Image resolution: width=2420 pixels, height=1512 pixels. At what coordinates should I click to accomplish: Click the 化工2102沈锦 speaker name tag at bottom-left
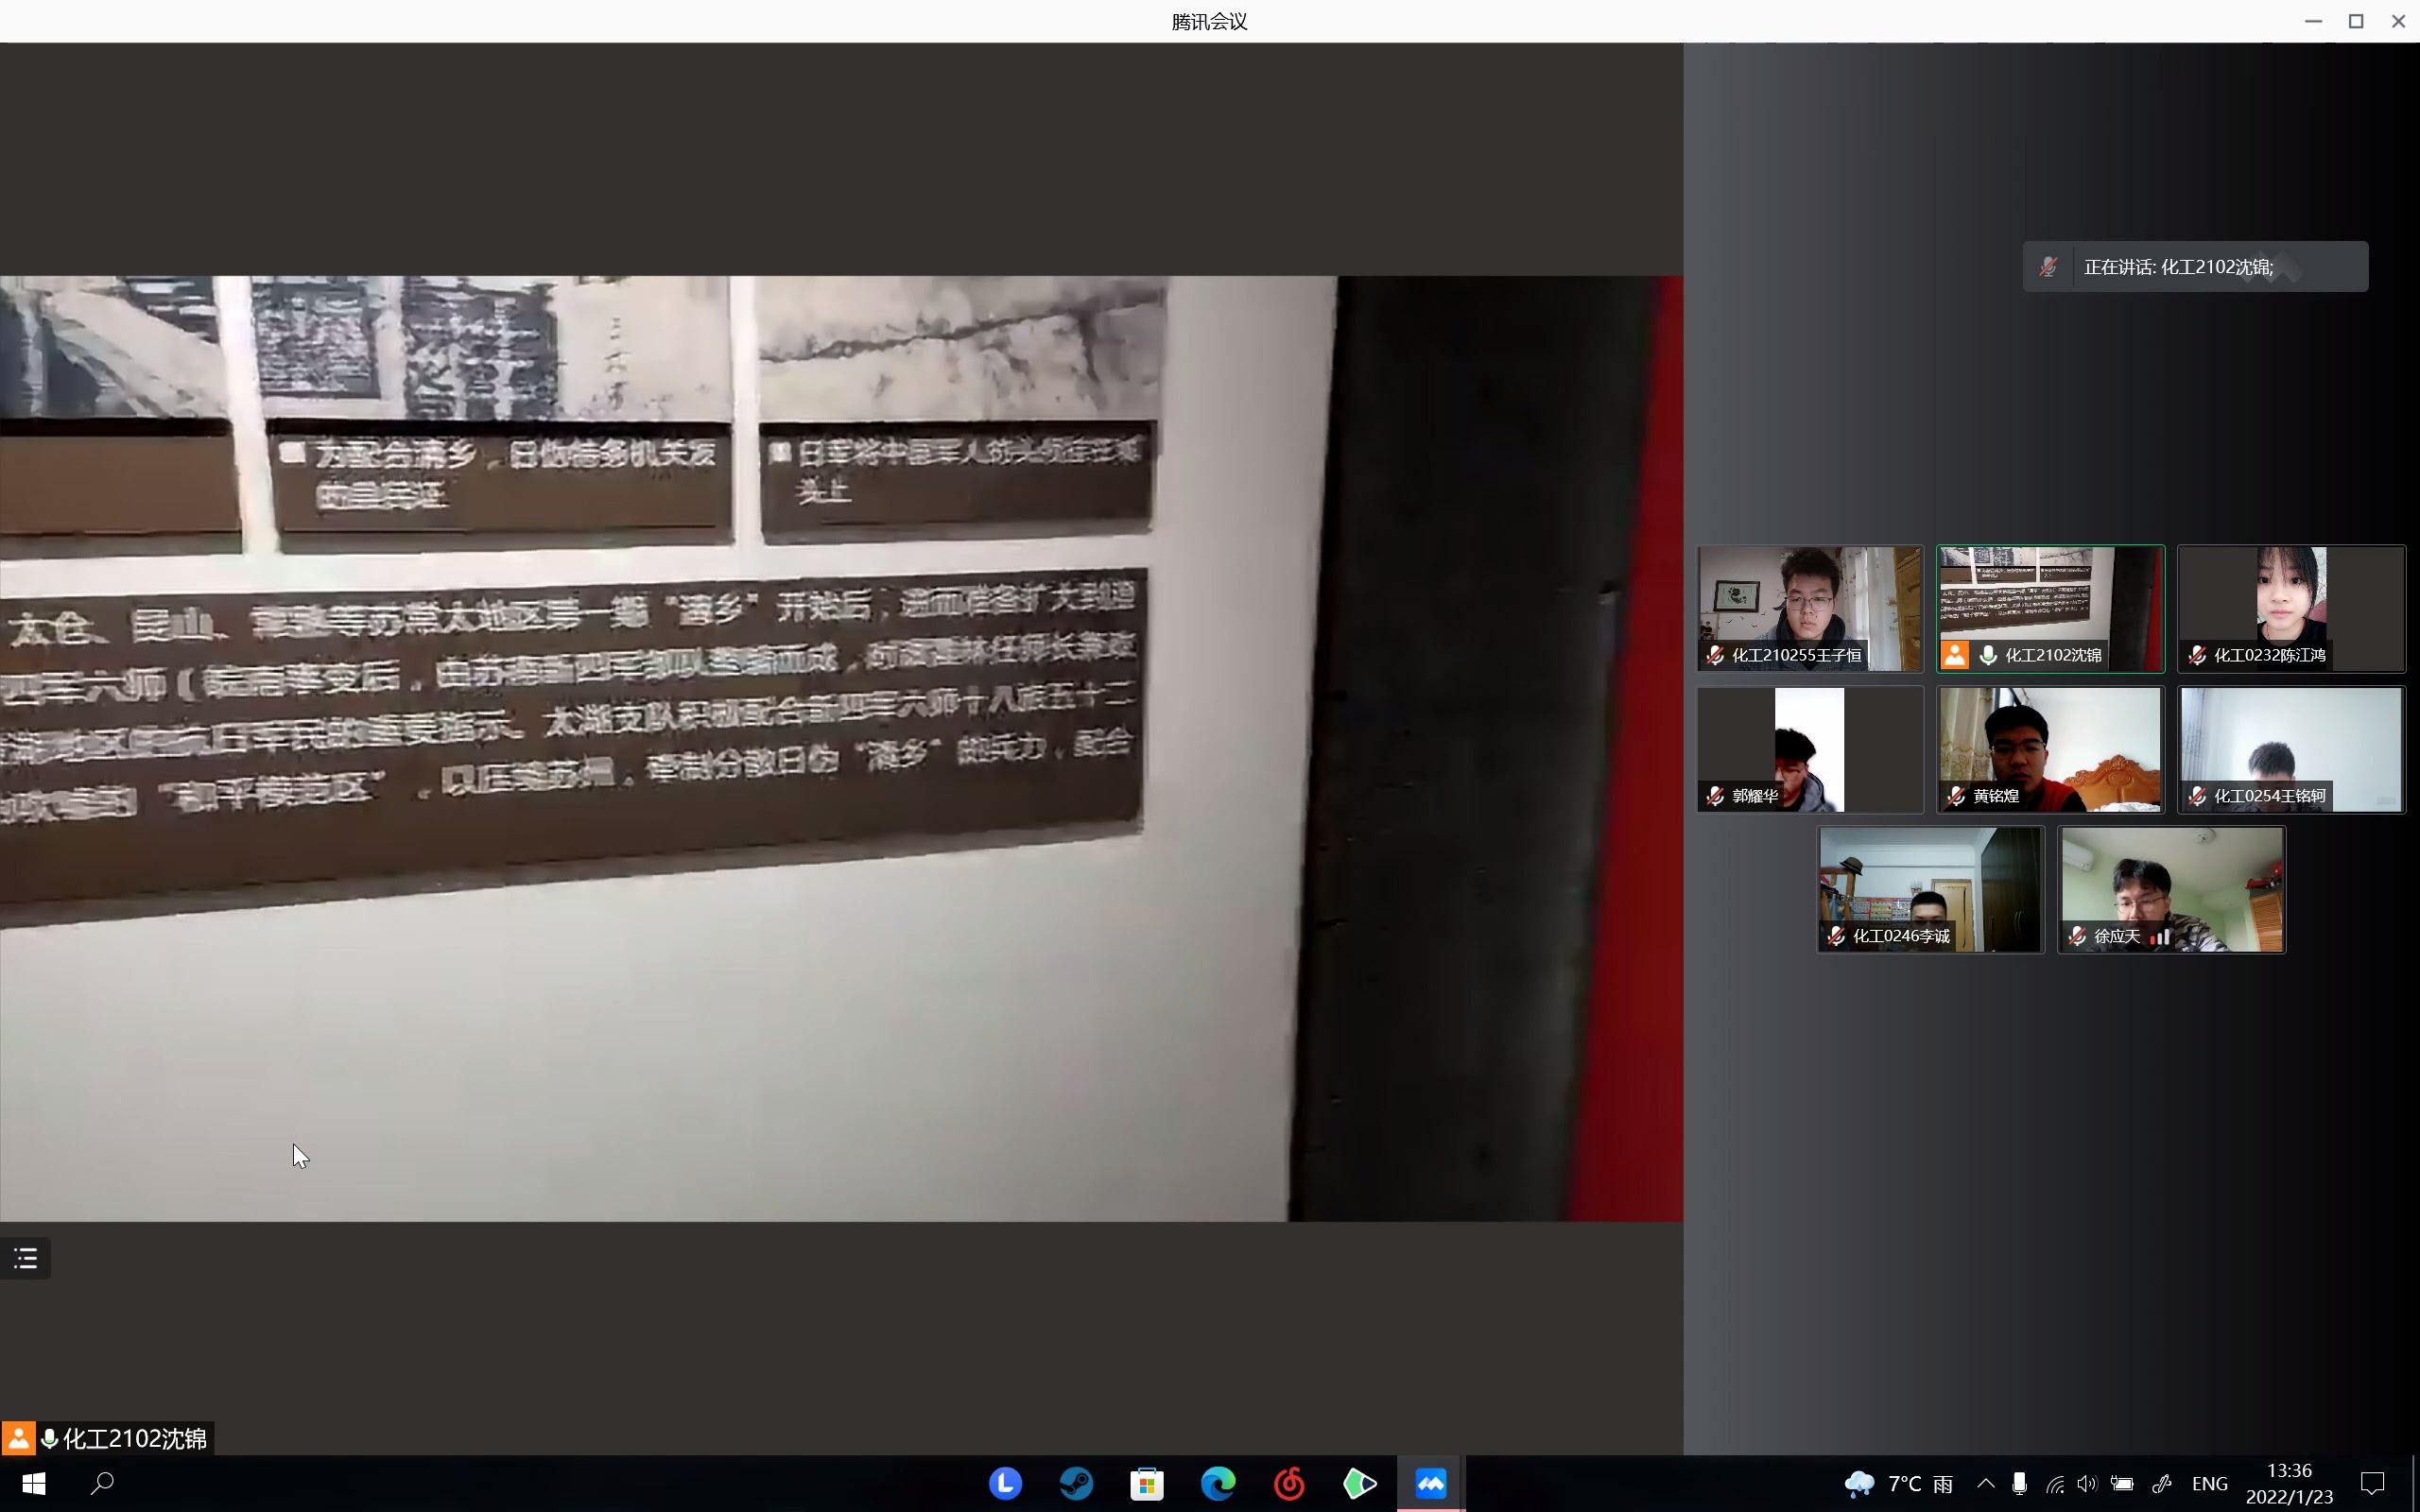(107, 1438)
